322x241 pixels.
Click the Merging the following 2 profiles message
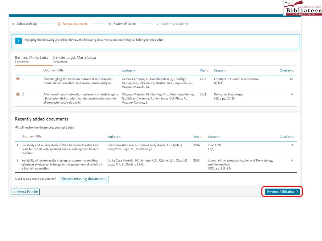(94, 40)
